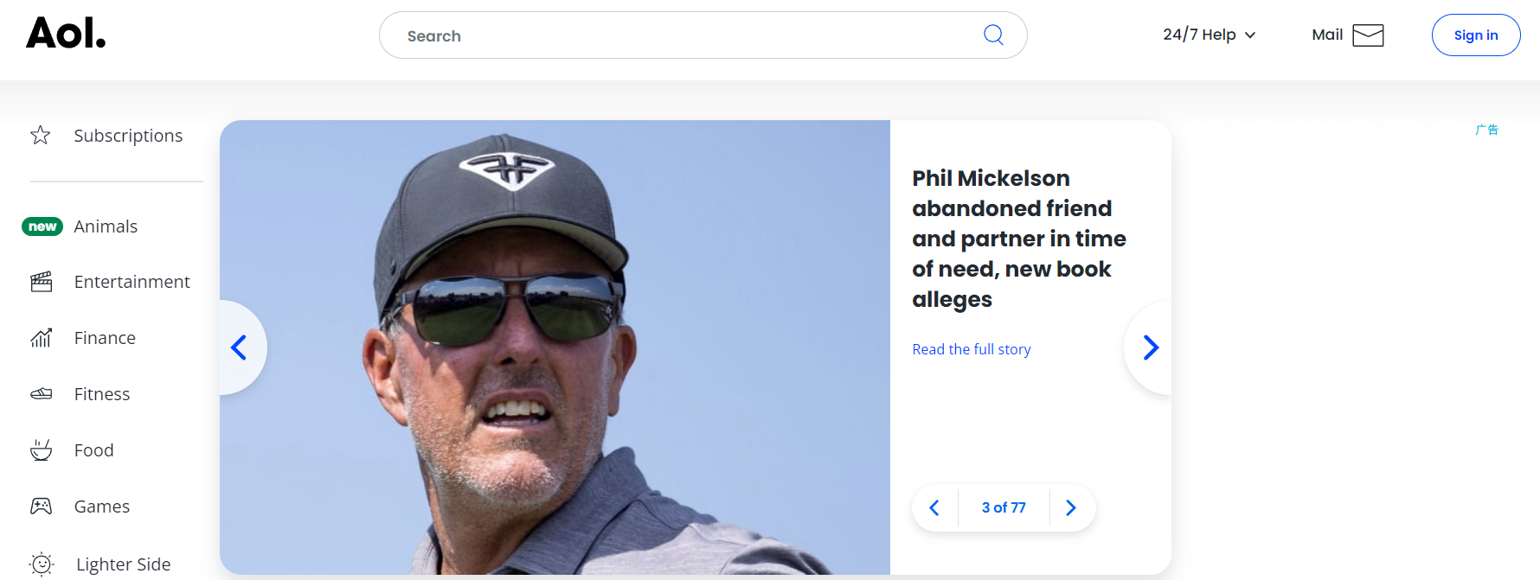Click the Subscriptions star icon
Viewport: 1540px width, 580px height.
click(x=41, y=136)
